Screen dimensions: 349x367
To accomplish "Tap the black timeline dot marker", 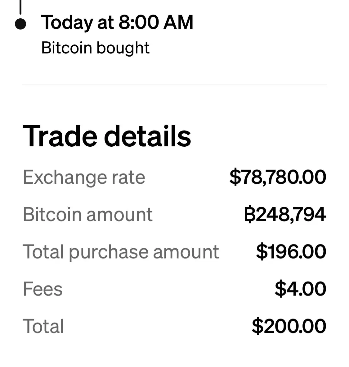I will click(20, 24).
